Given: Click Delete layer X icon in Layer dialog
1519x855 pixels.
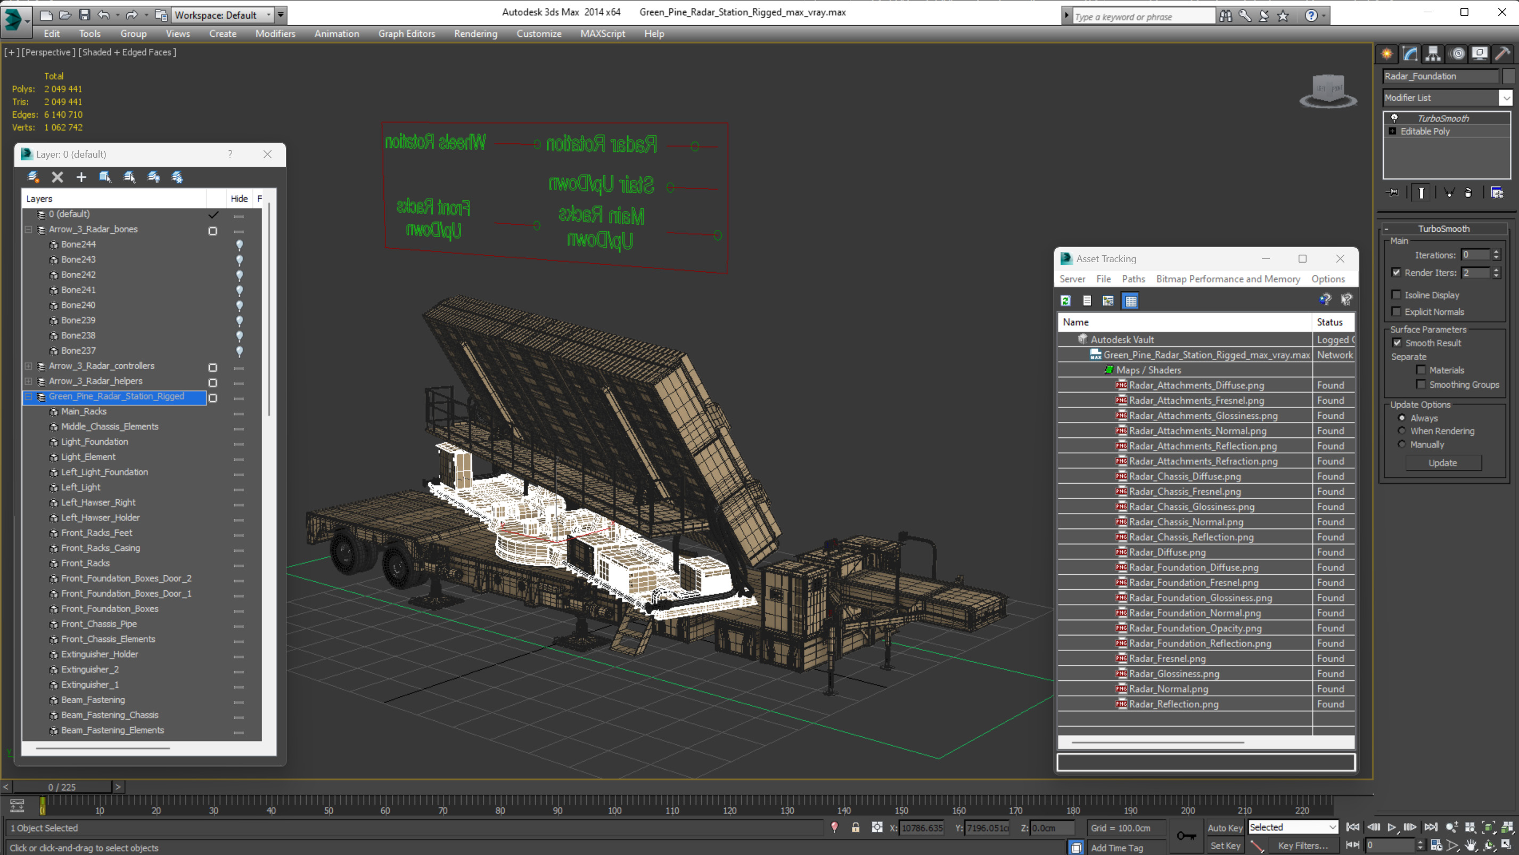Looking at the screenshot, I should point(57,177).
